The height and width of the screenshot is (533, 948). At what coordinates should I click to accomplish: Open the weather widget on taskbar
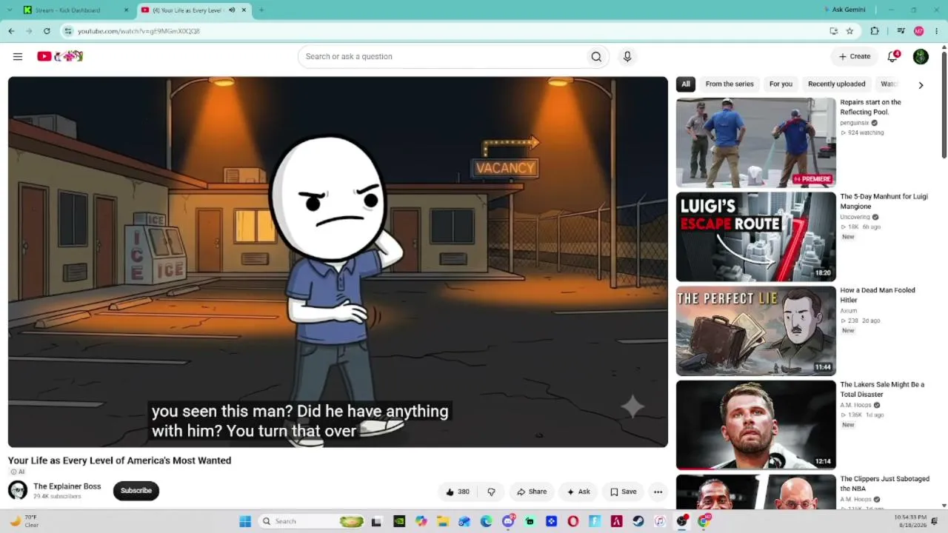pos(24,521)
